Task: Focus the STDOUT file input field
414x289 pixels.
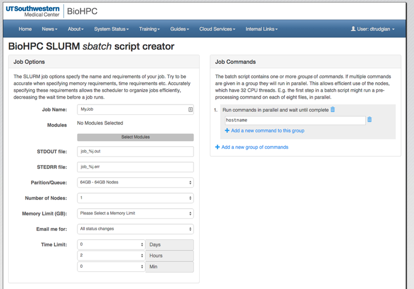Action: tap(136, 151)
